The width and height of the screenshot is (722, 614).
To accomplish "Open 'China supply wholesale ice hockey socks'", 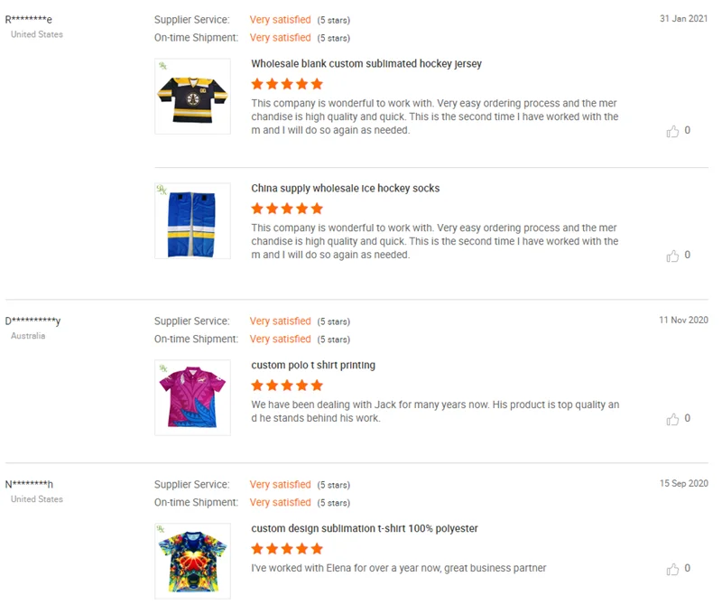I will point(346,189).
